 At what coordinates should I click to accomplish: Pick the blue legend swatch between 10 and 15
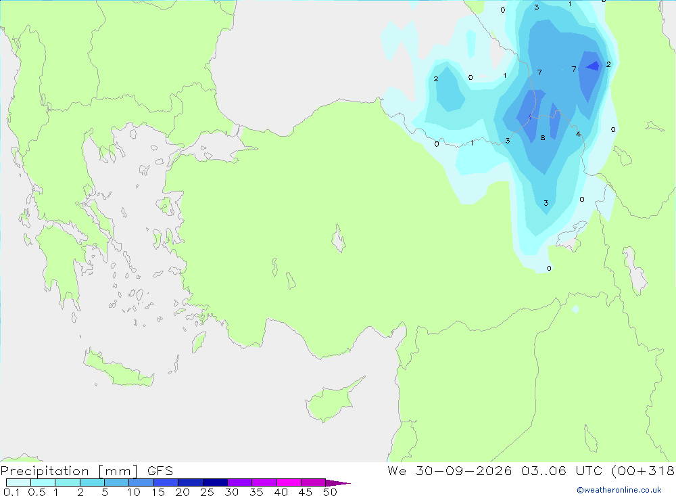[141, 482]
